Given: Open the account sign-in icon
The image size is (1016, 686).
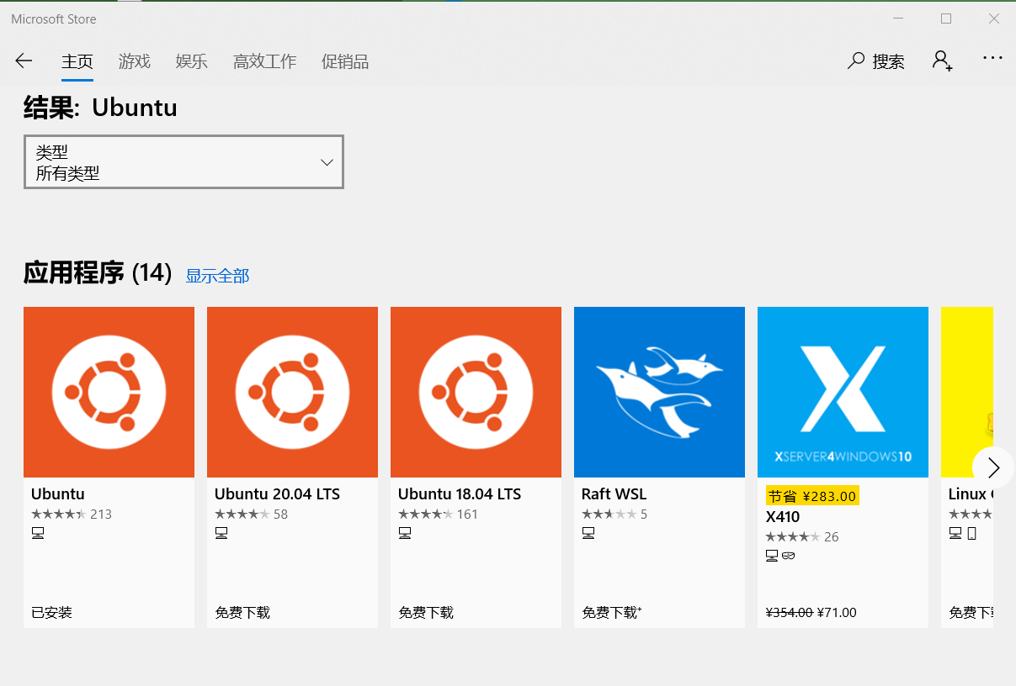Looking at the screenshot, I should click(942, 61).
